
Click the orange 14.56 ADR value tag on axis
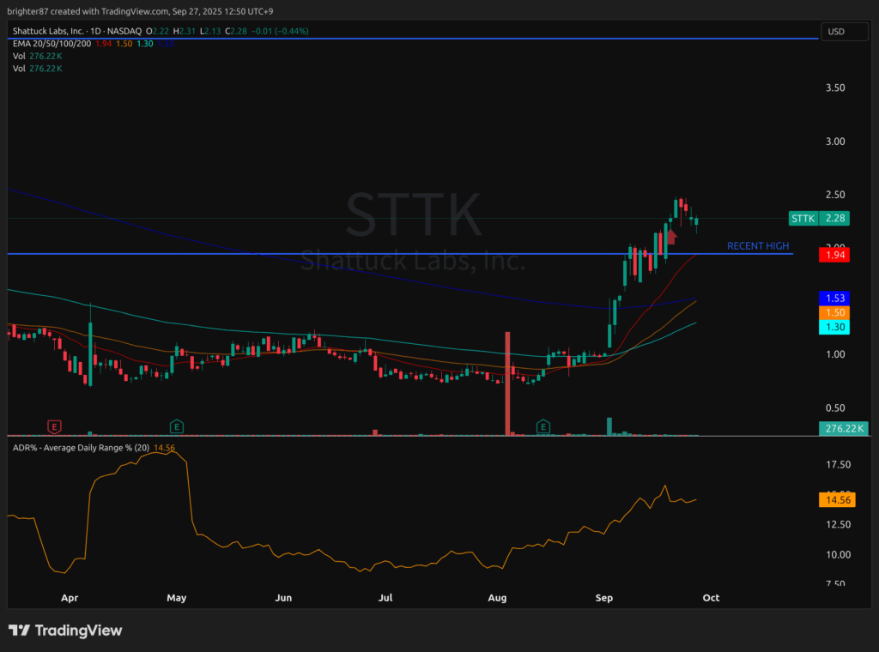pos(838,499)
